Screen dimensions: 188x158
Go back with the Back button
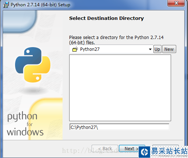(x=105, y=148)
